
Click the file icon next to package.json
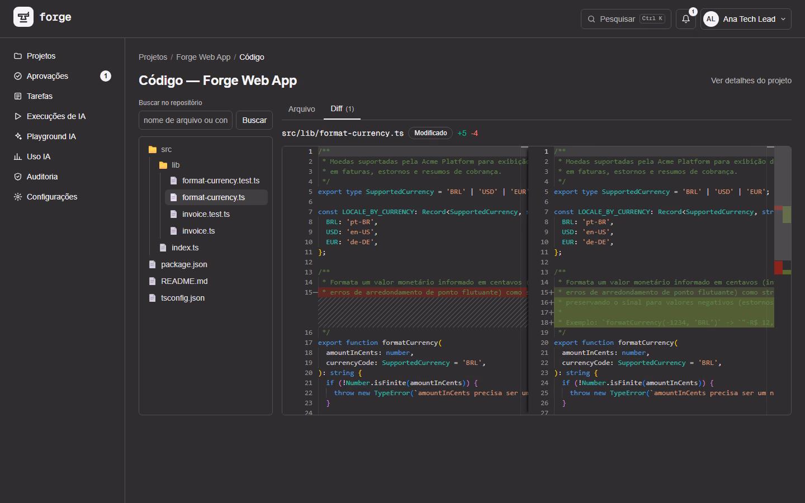coord(153,265)
